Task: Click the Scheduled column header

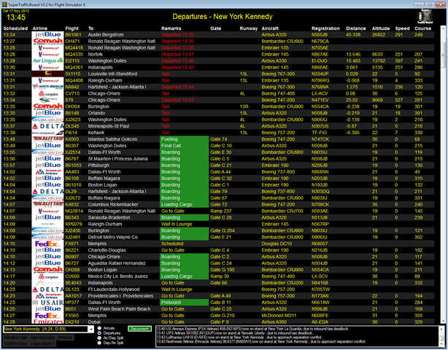Action: pyautogui.click(x=15, y=28)
